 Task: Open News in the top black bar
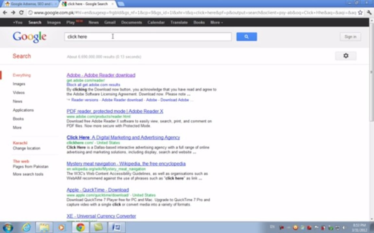point(93,22)
